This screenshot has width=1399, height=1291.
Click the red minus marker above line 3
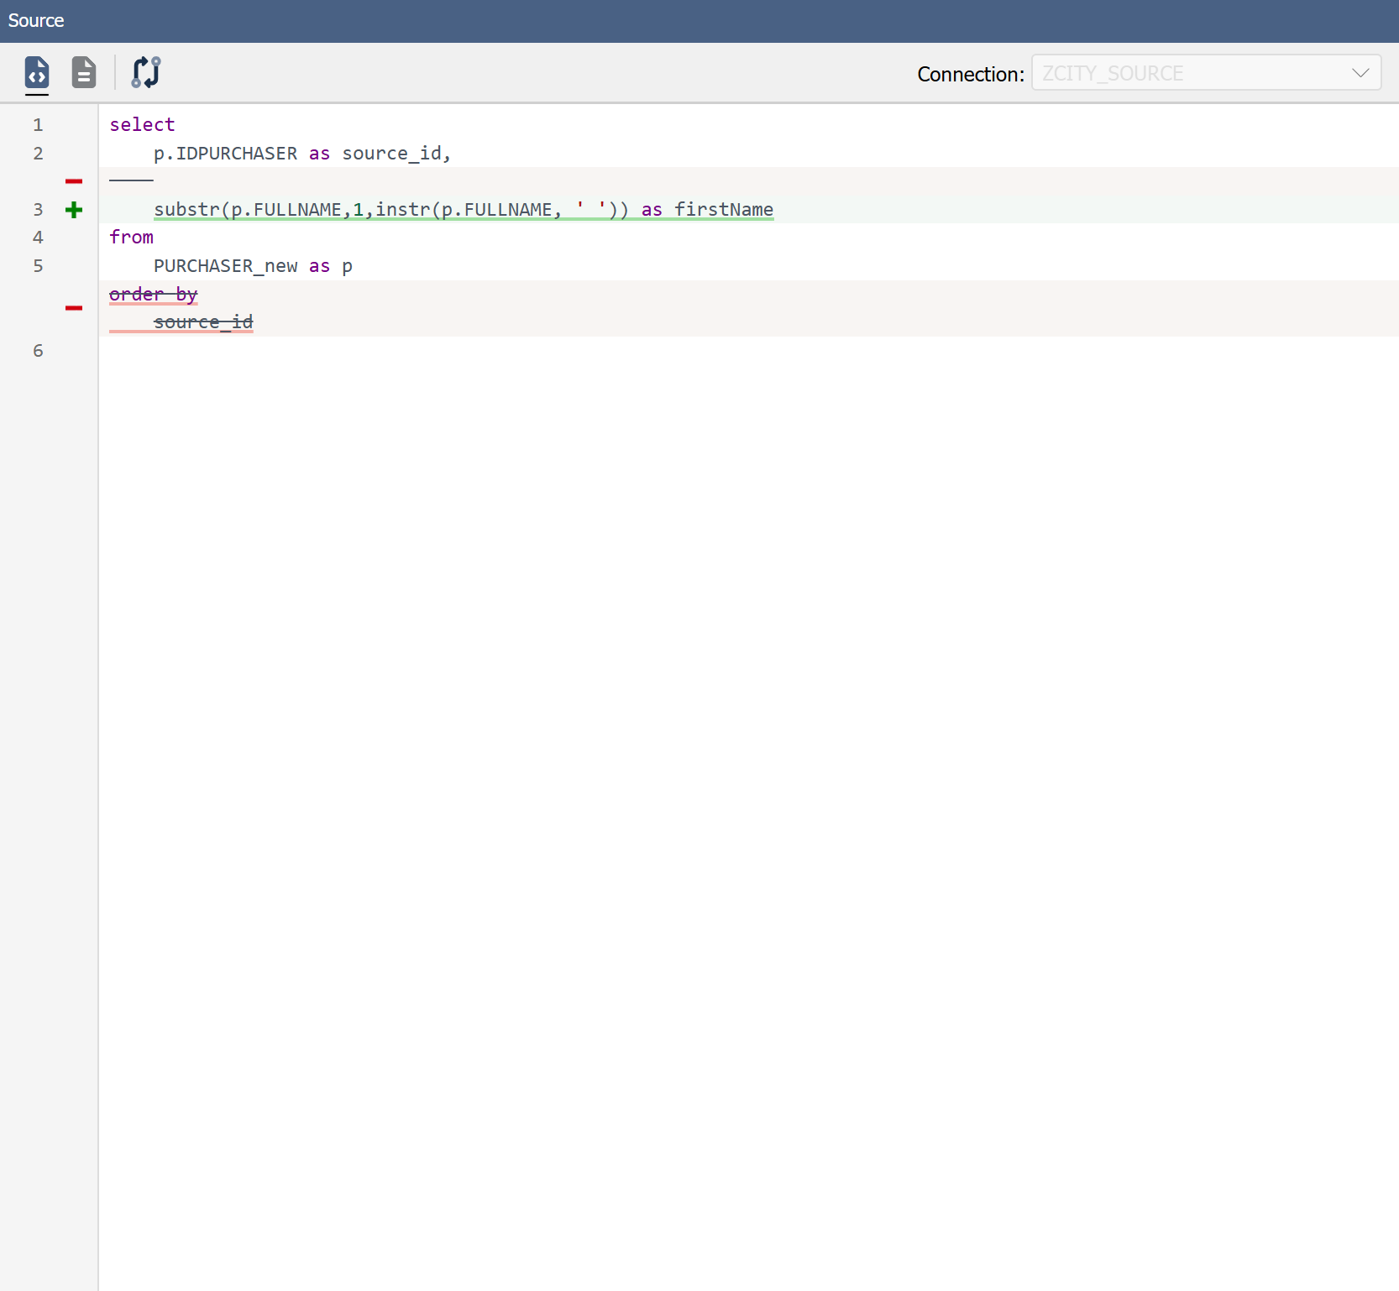(74, 181)
